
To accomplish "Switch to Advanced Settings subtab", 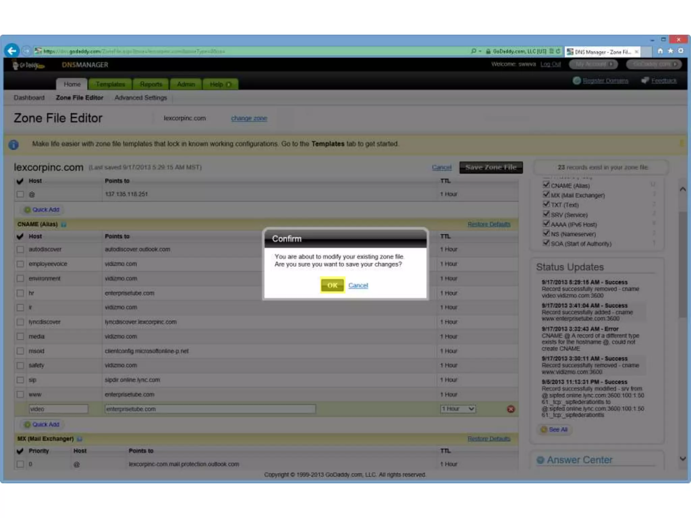I will 141,98.
